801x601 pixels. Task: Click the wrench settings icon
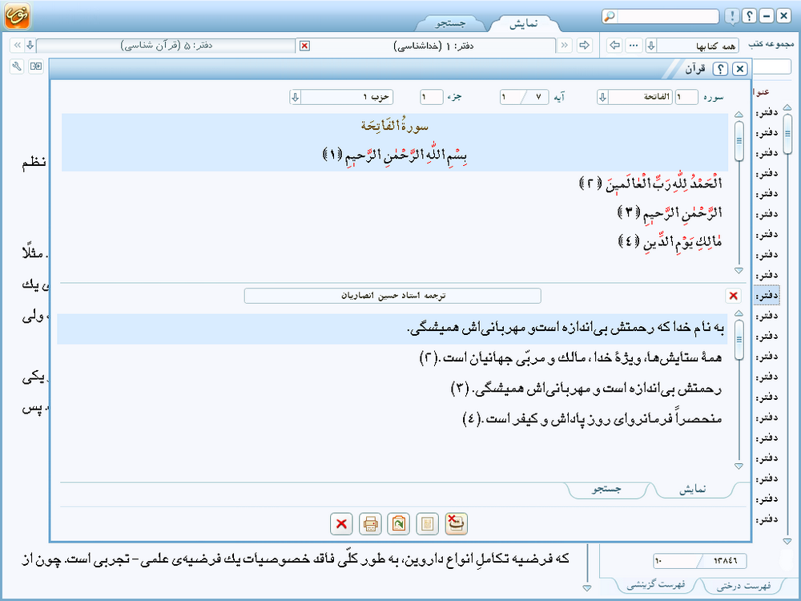(x=17, y=66)
